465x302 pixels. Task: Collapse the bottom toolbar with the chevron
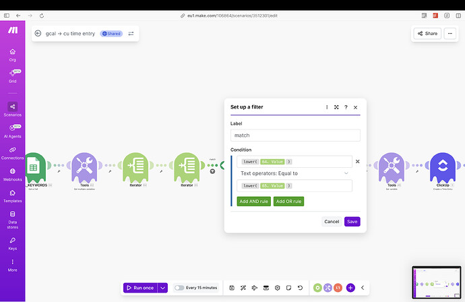click(363, 288)
